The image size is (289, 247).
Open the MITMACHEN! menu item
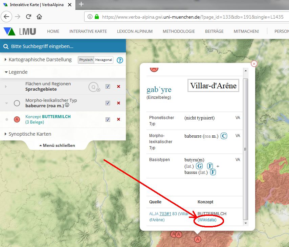pyautogui.click(x=246, y=31)
